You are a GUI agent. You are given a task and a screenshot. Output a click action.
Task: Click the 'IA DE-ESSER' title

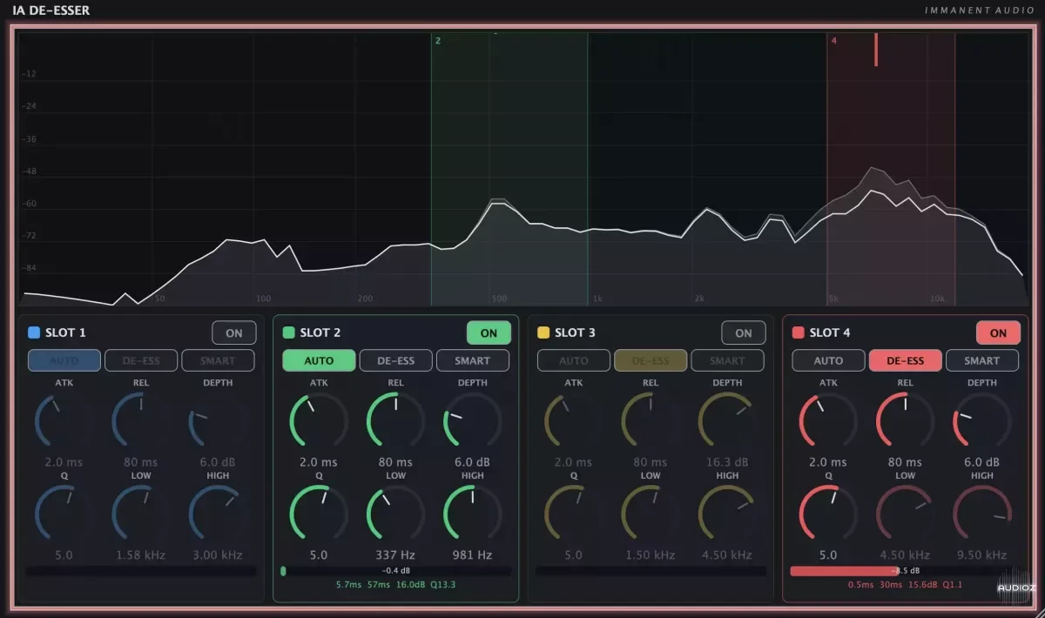[51, 10]
